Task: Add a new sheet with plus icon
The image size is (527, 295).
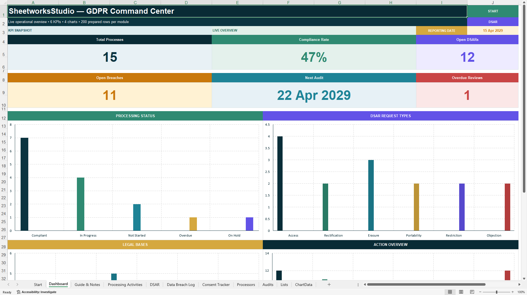Action: 329,285
